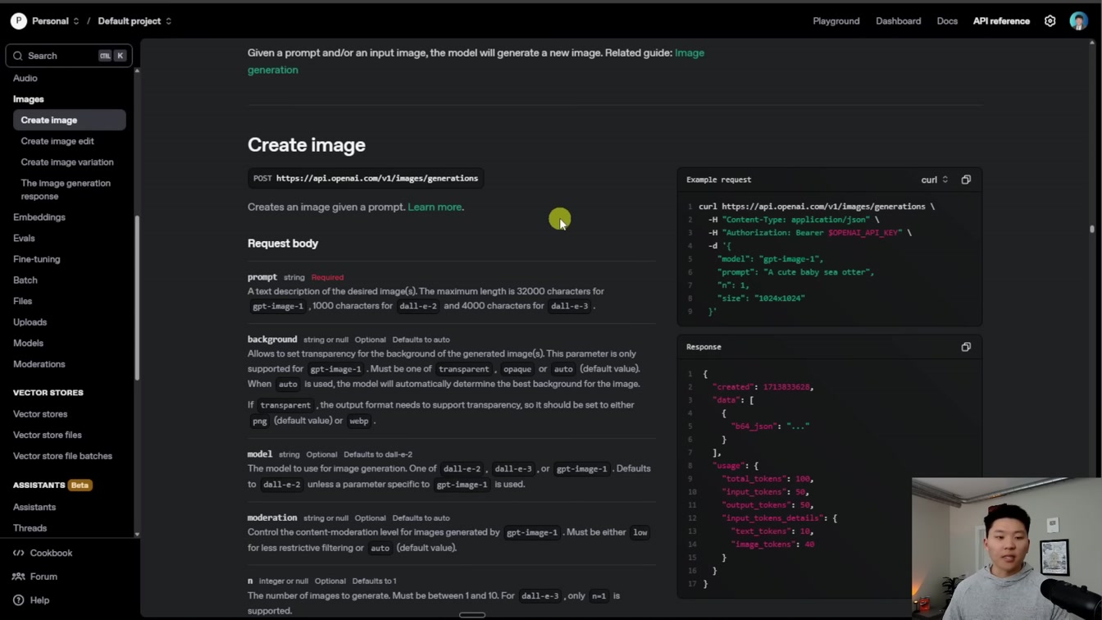The height and width of the screenshot is (620, 1102).
Task: Open Vector store file batches page
Action: [63, 456]
